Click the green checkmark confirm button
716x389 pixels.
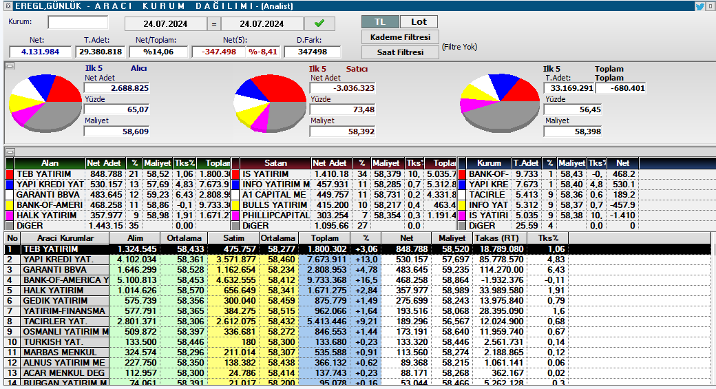tap(319, 23)
